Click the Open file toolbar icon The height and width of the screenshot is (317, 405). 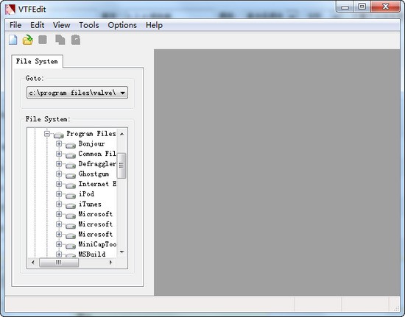tap(28, 40)
